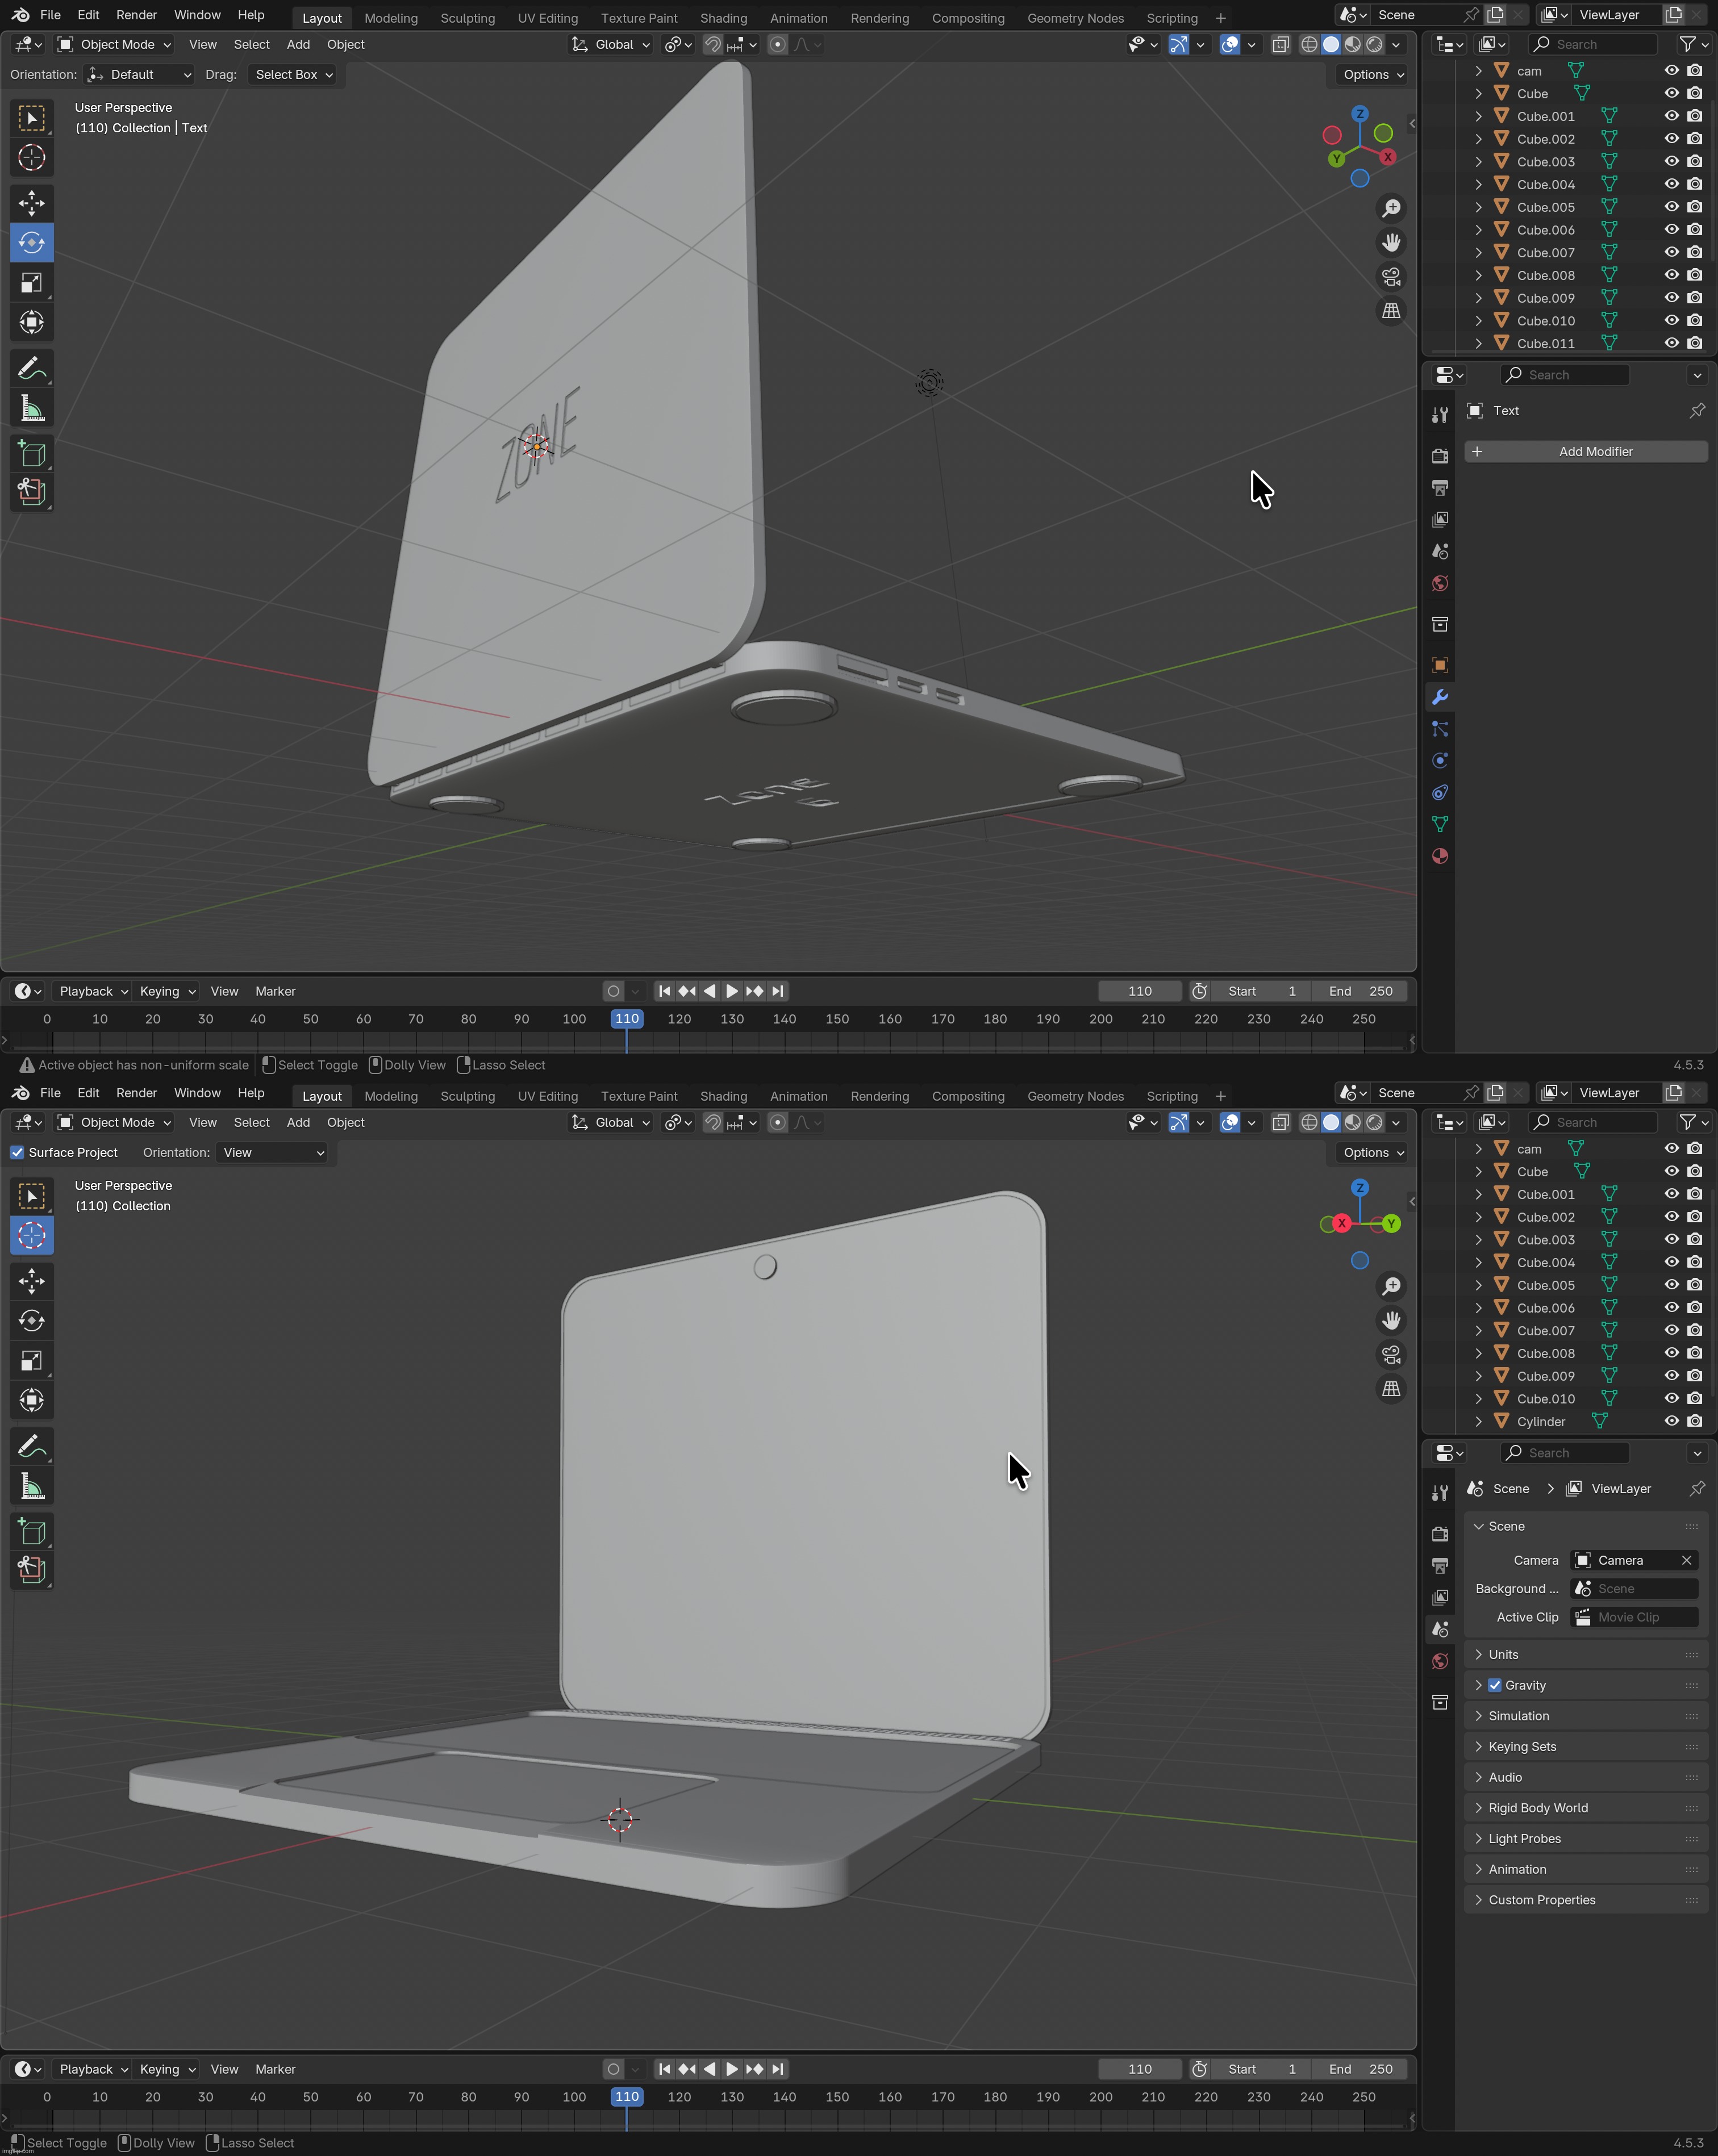Open the Render menu
This screenshot has width=1718, height=2156.
pos(137,14)
